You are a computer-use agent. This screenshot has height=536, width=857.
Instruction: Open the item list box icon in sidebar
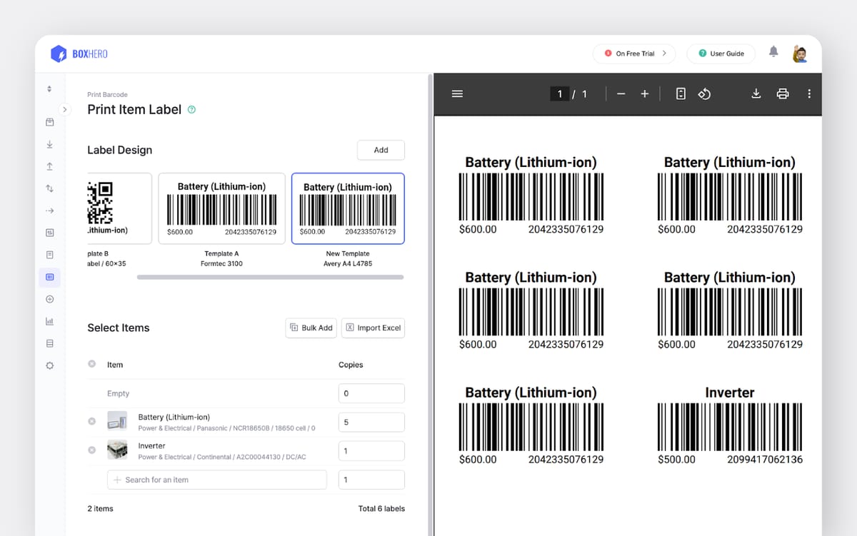(49, 122)
